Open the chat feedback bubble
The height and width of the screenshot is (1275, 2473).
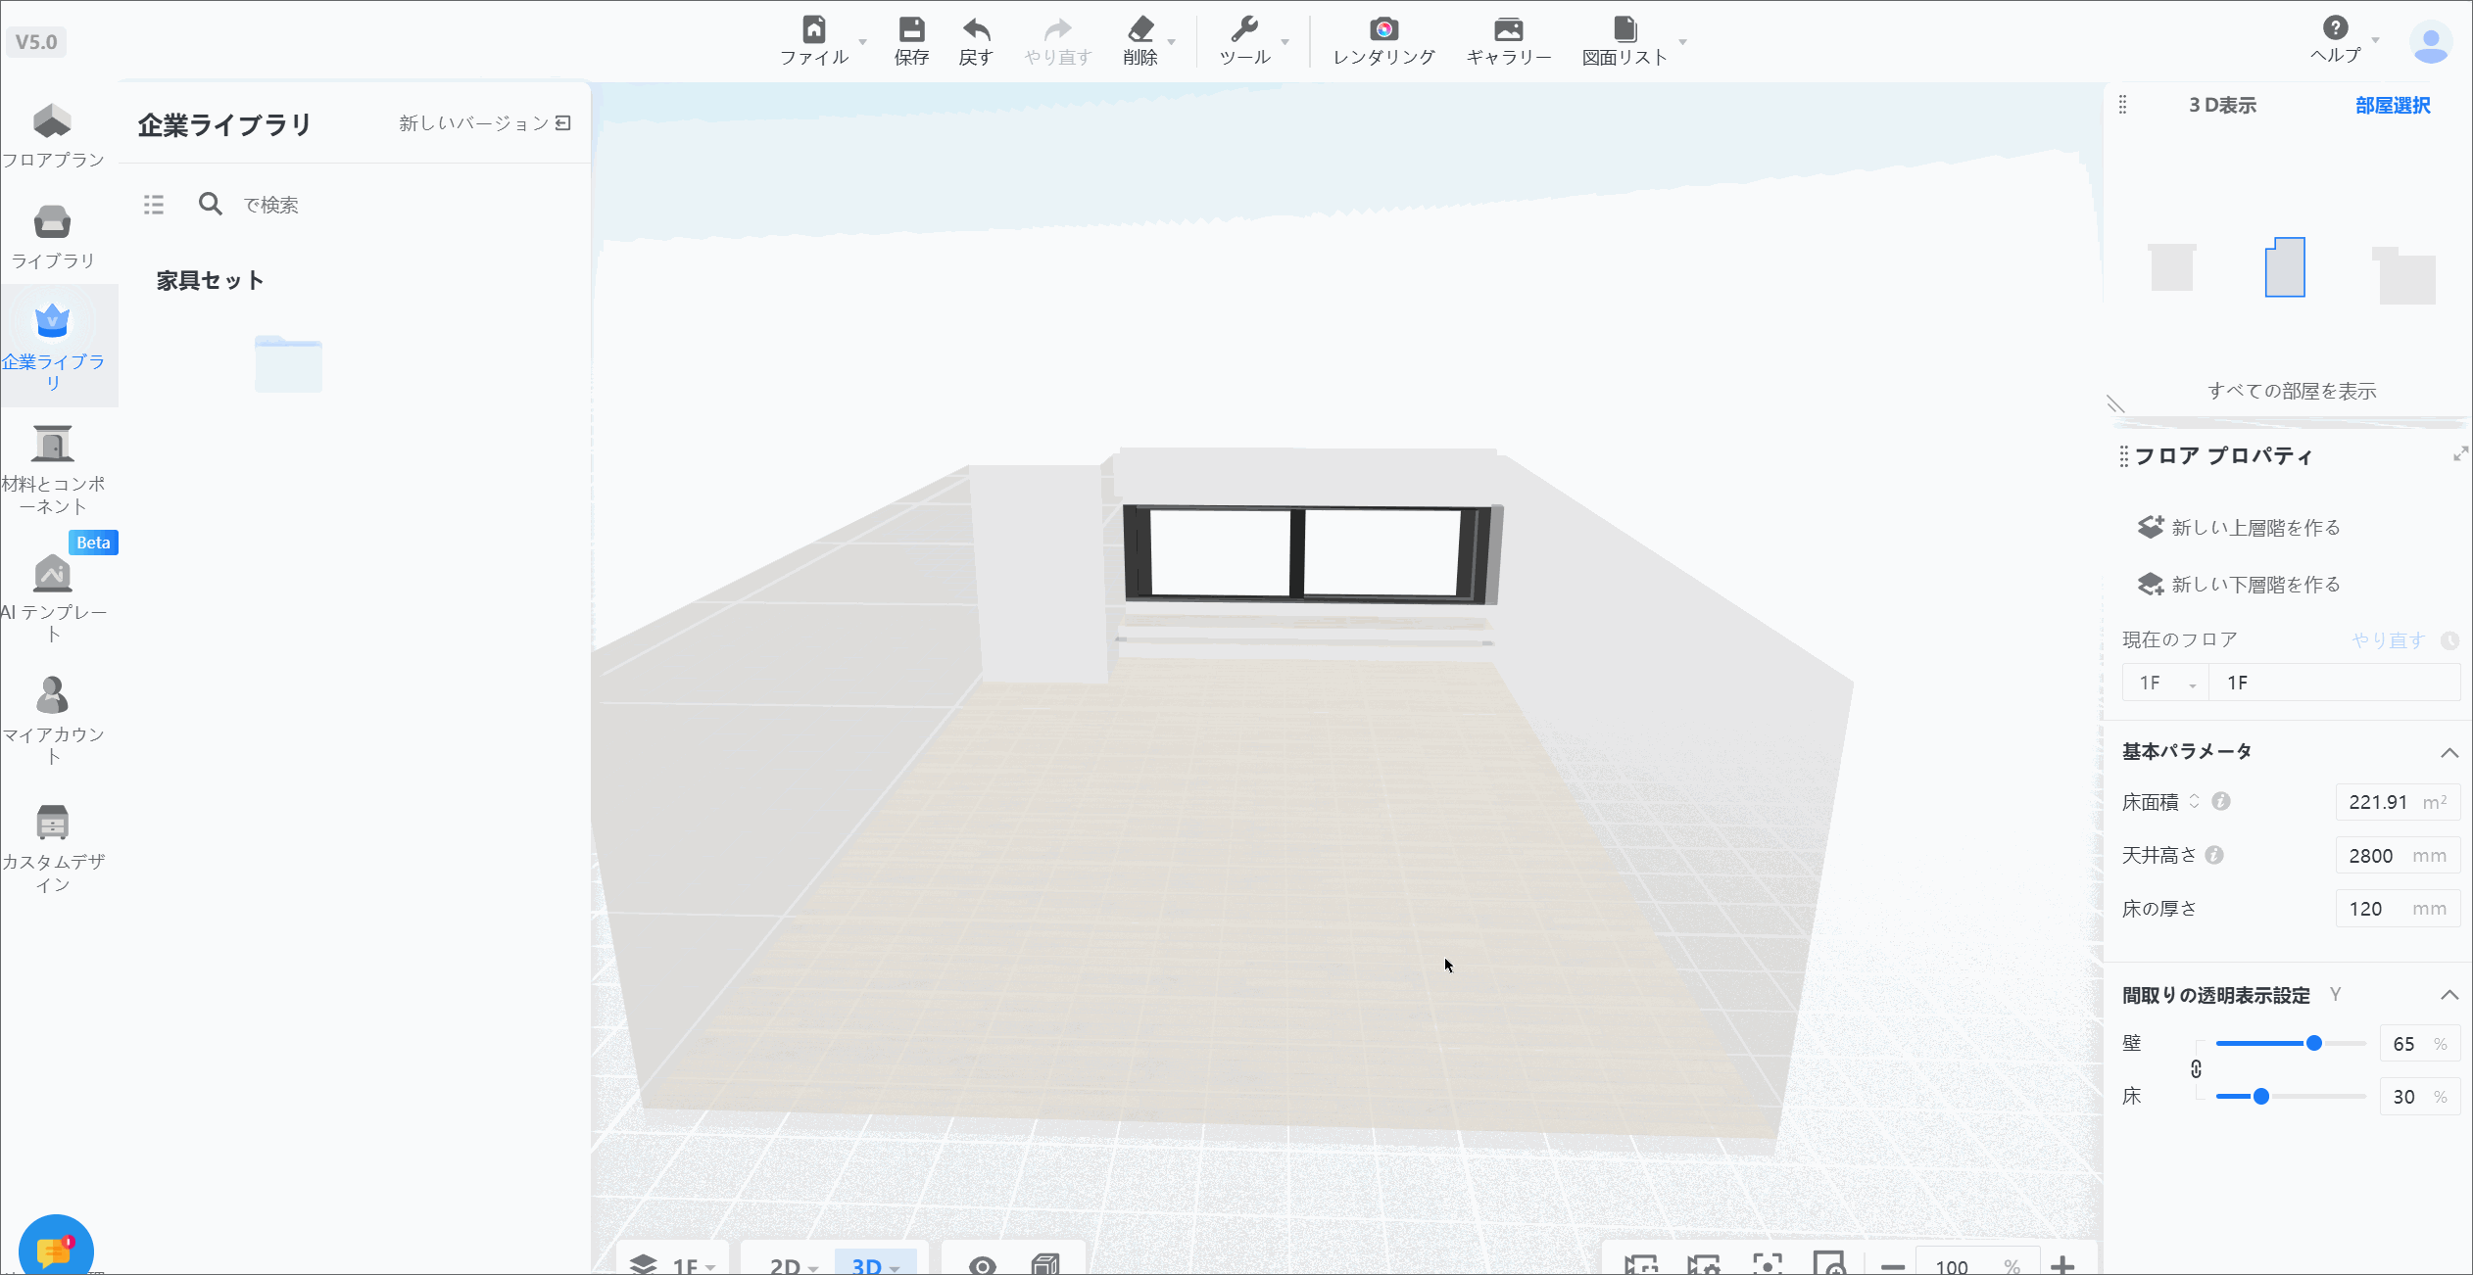click(56, 1250)
